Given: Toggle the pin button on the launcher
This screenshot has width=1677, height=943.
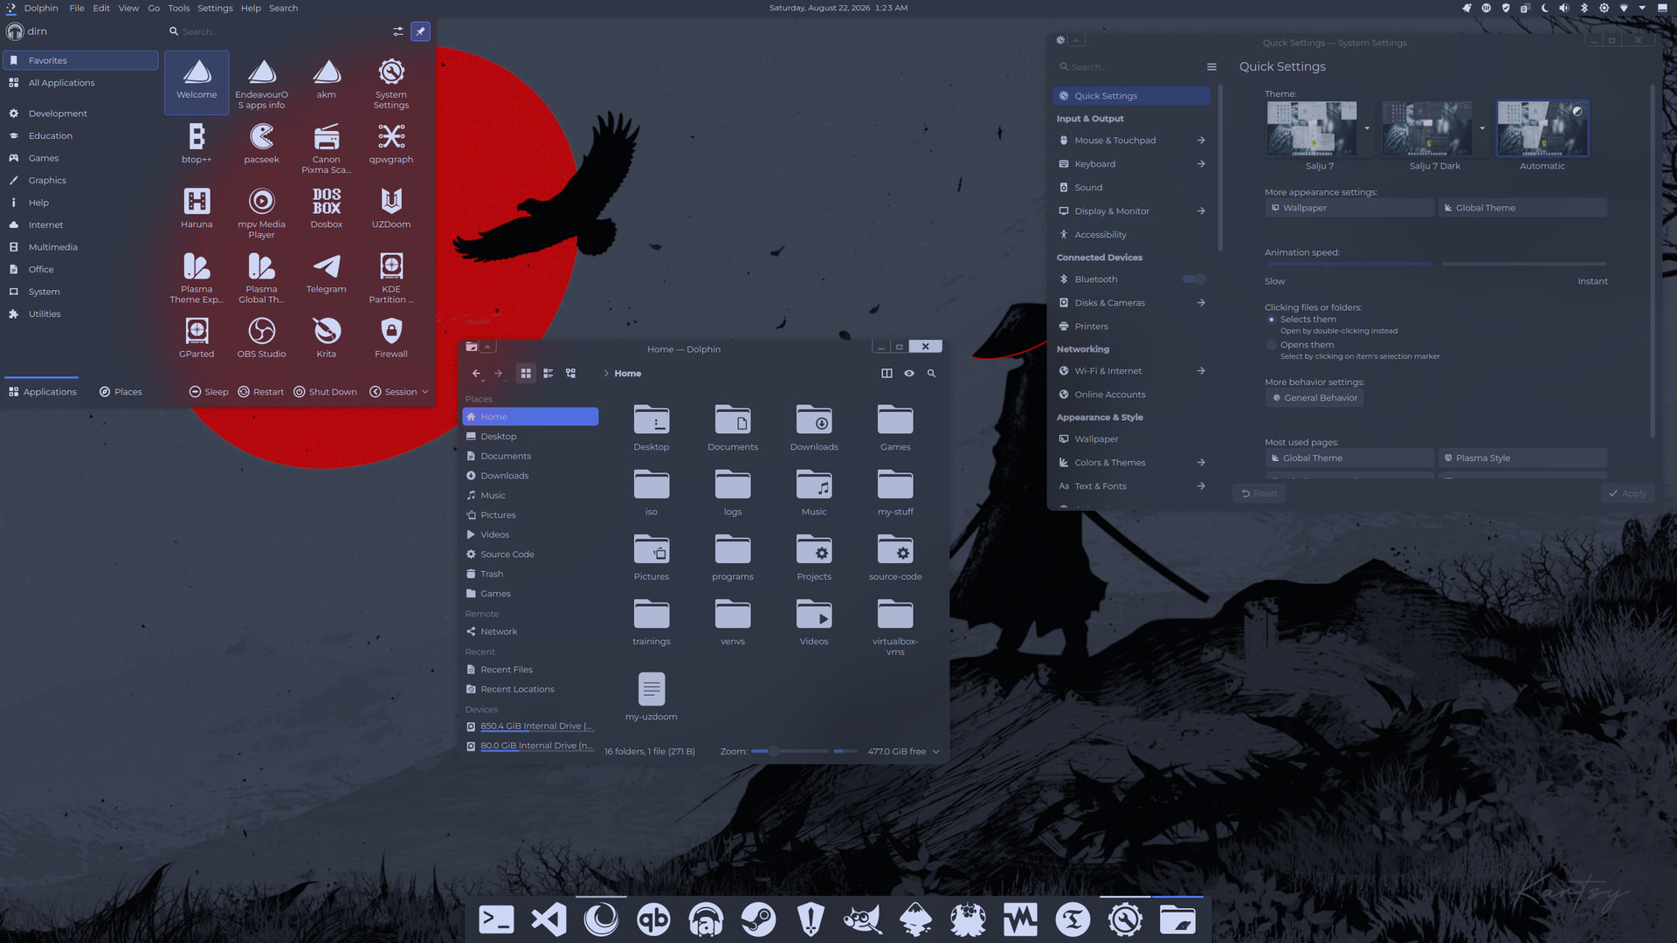Looking at the screenshot, I should pyautogui.click(x=420, y=31).
